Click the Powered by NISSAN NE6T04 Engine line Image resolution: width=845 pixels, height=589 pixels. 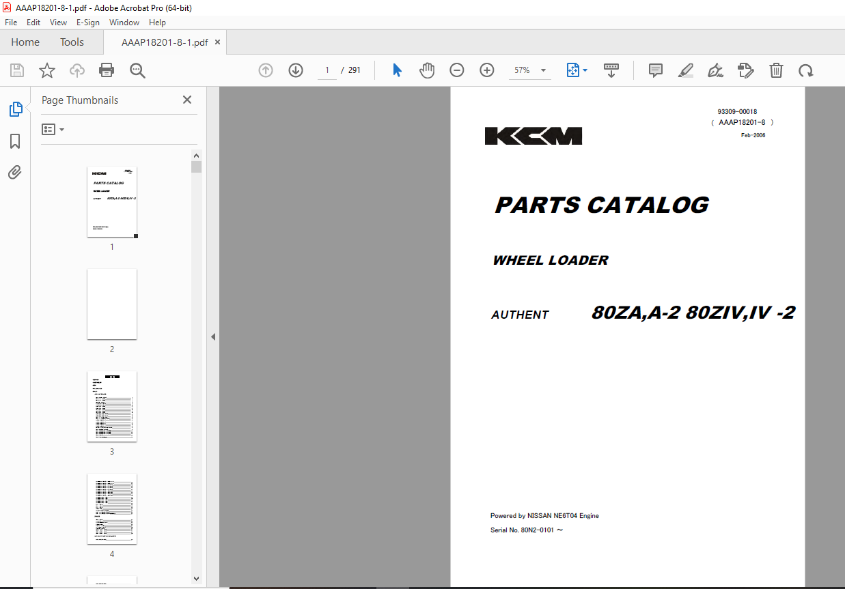[x=544, y=516]
